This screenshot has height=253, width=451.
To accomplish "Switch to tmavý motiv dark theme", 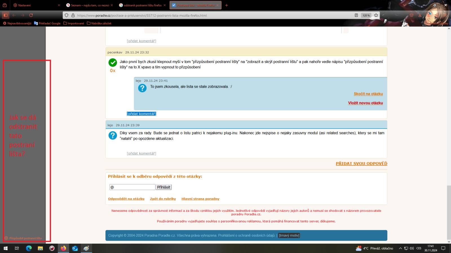I will click(x=289, y=236).
